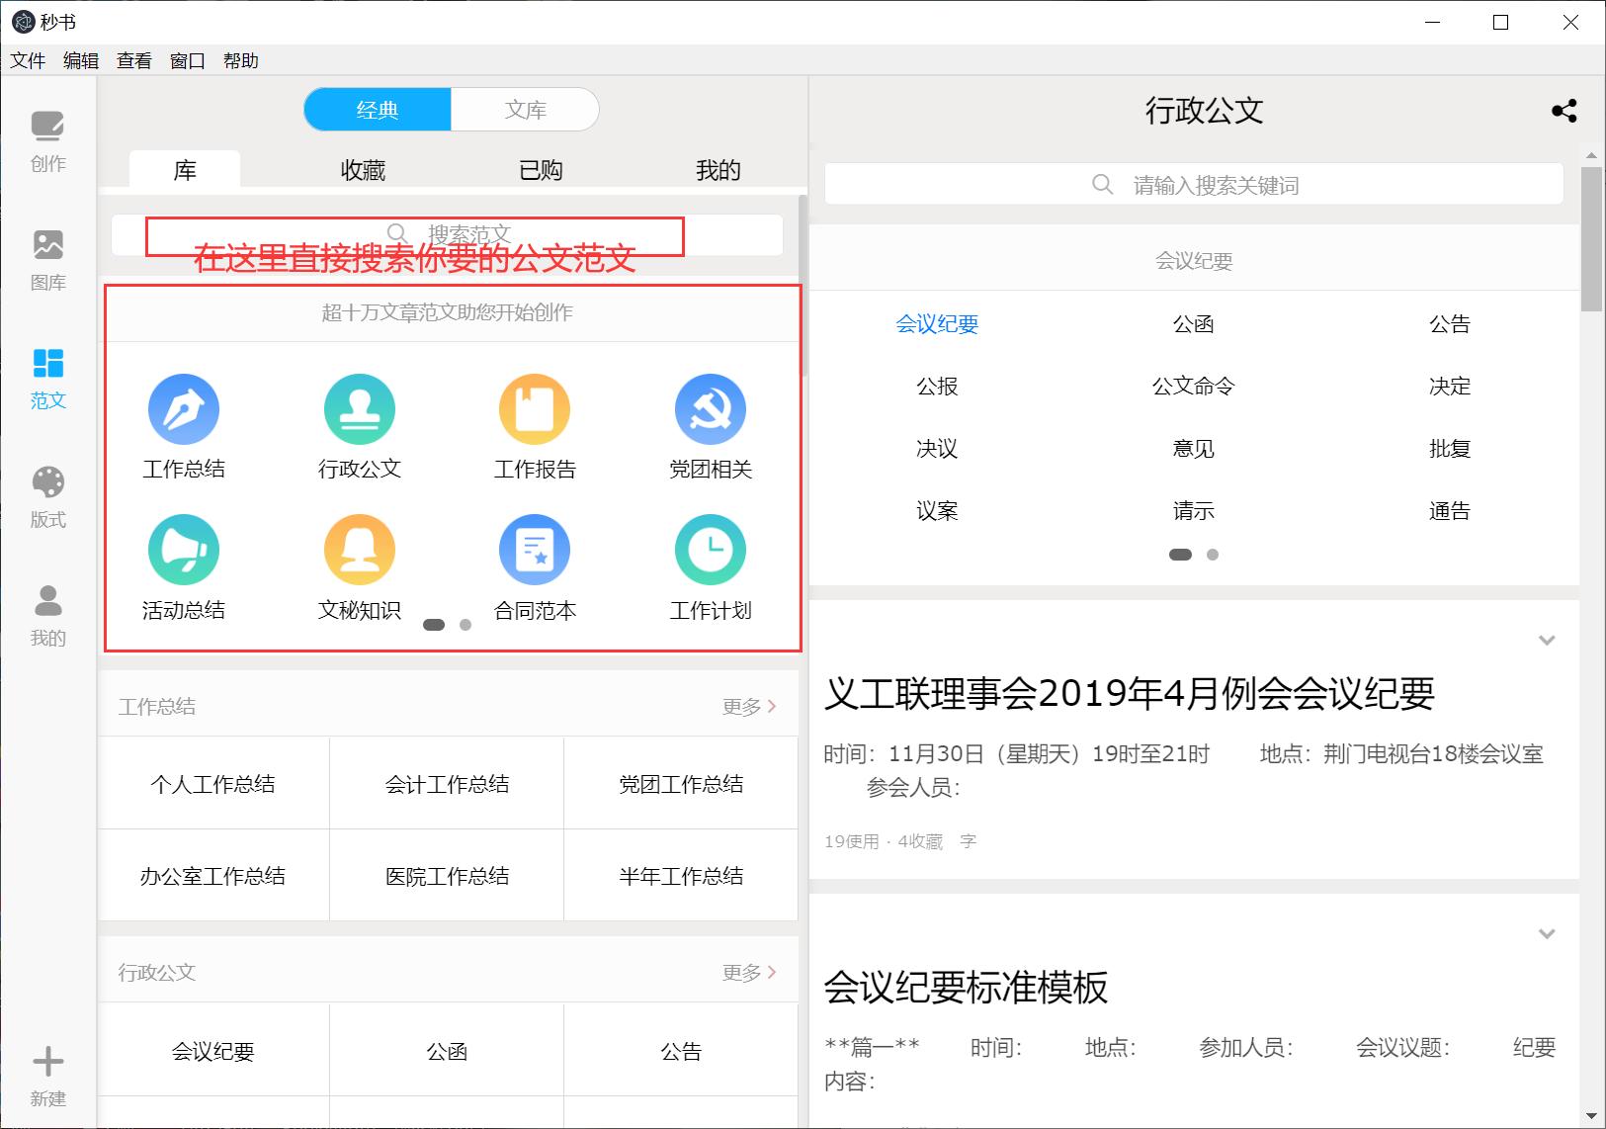Click the 工作报告 category icon

535,407
